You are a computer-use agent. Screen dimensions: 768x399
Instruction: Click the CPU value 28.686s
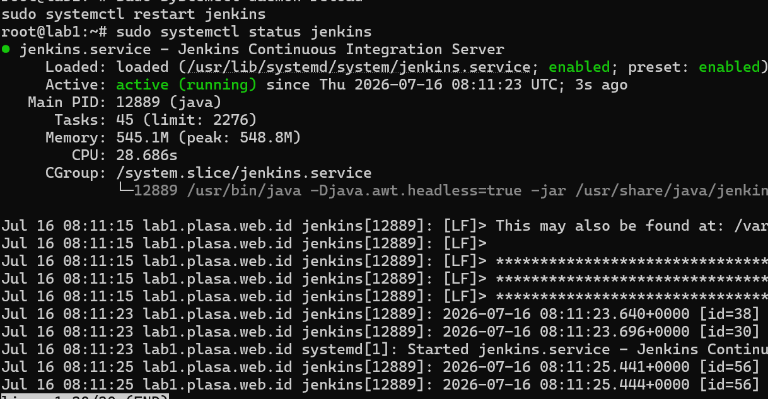147,155
